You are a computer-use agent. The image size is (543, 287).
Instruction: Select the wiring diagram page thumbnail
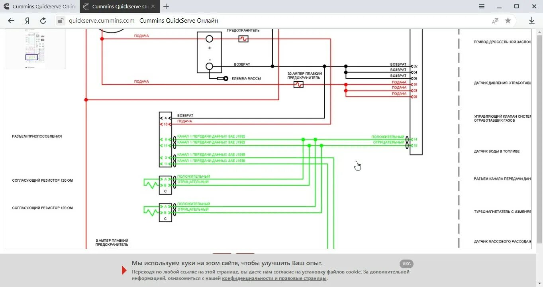click(x=35, y=48)
